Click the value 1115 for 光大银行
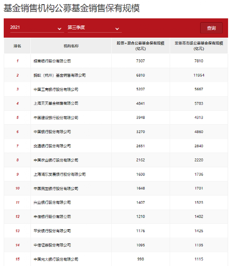 (x=199, y=259)
